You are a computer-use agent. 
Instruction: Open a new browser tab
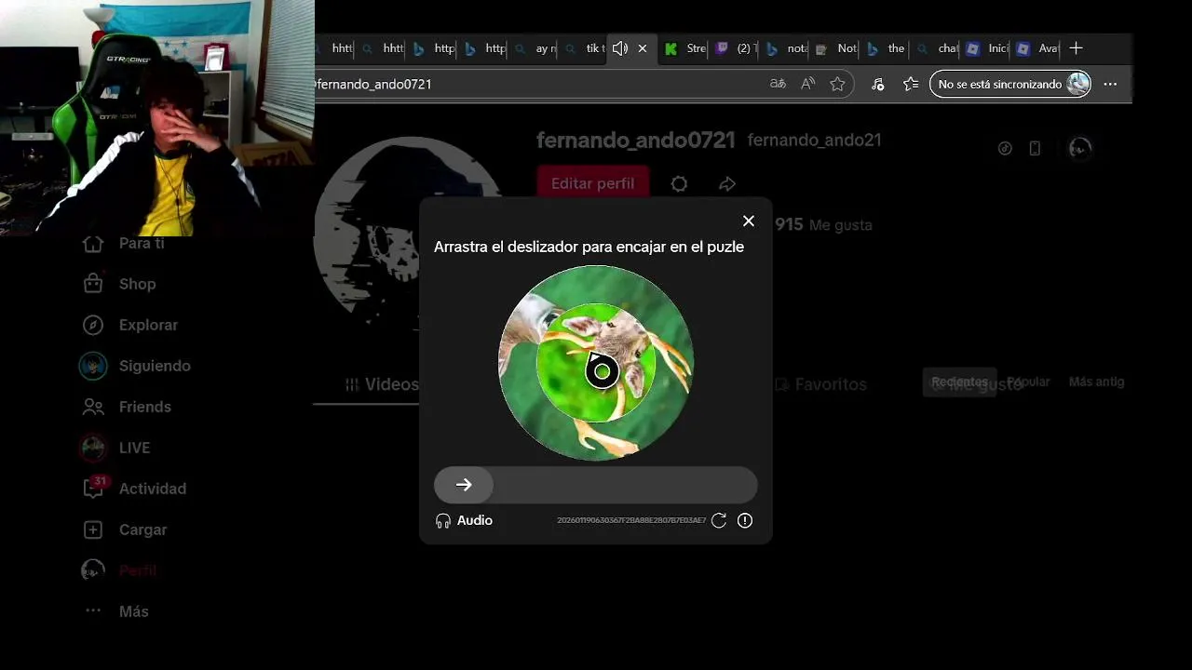[1077, 48]
